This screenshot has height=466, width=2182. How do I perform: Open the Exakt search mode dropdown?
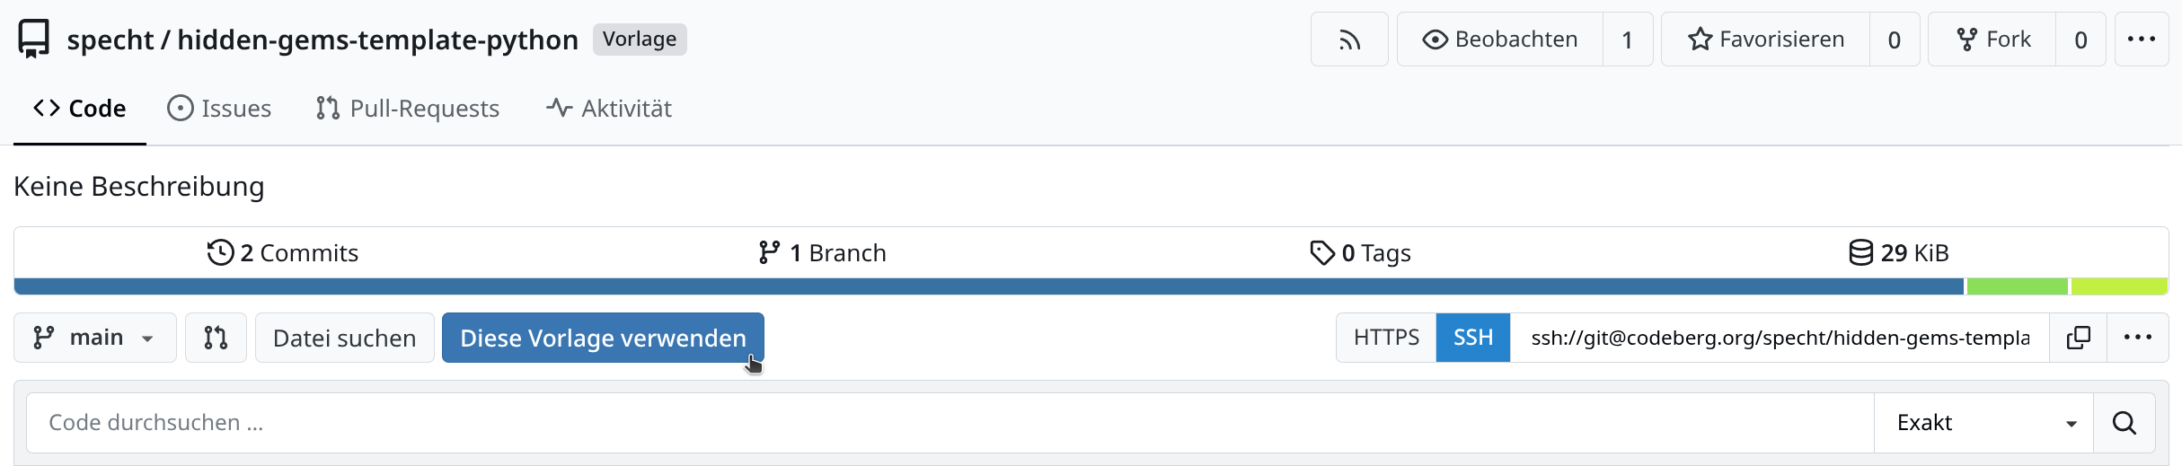[x=1983, y=423]
